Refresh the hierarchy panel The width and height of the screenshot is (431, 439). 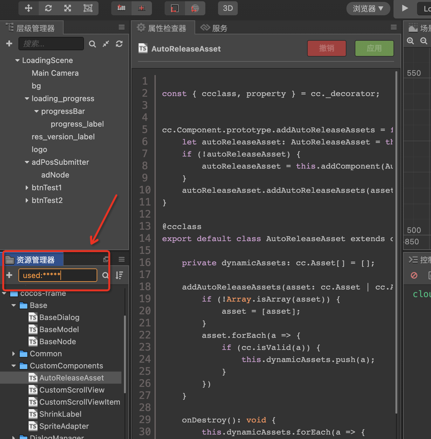[119, 44]
